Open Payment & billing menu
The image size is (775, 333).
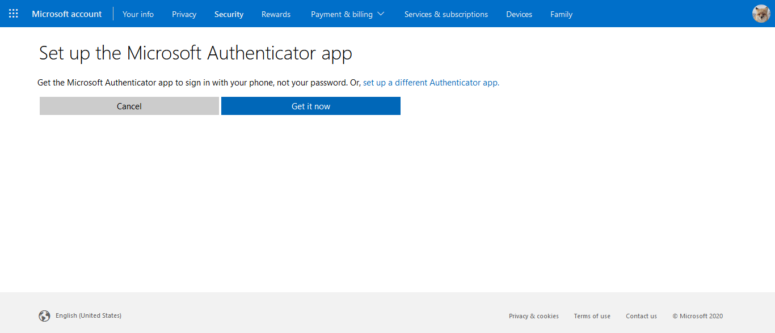pyautogui.click(x=347, y=14)
